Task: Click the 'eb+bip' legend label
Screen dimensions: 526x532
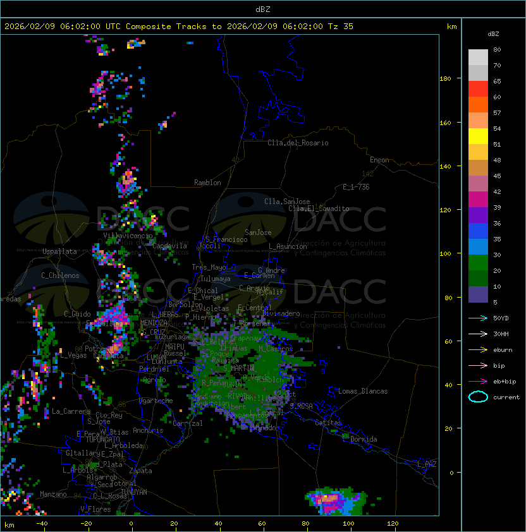Action: click(x=505, y=382)
